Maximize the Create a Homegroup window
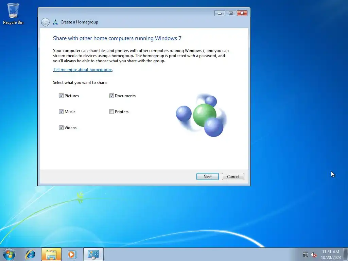Image resolution: width=348 pixels, height=261 pixels. (x=231, y=13)
